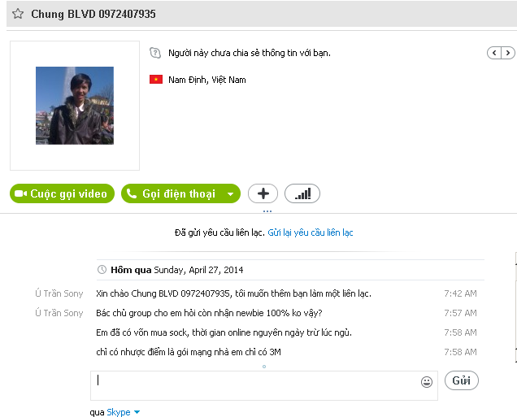
Task: Click the three-dot divider handle below call buttons
Action: point(267,211)
